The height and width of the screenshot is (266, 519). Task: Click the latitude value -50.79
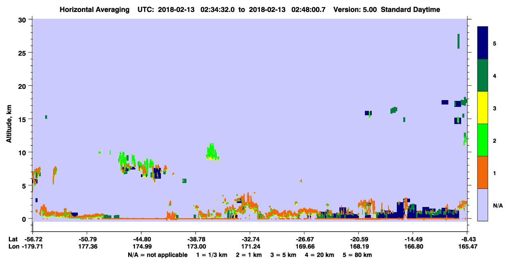point(87,239)
